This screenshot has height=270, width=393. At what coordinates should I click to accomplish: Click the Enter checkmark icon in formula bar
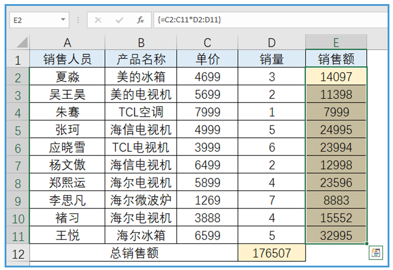tap(119, 20)
